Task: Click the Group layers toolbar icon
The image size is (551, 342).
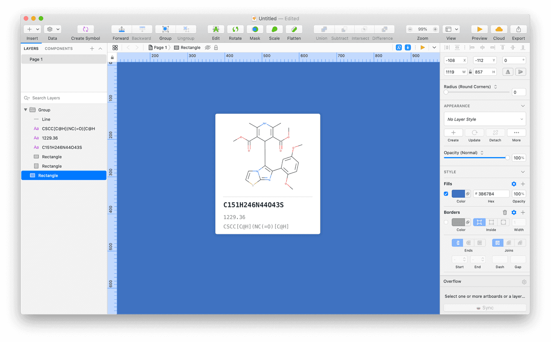Action: point(165,29)
